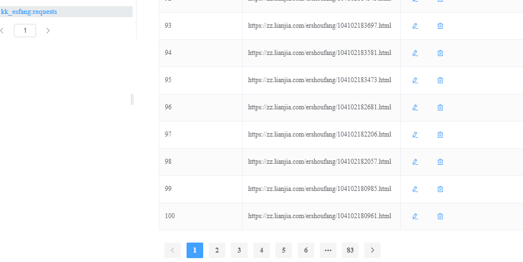
Task: Remove row 98 with the delete icon
Action: 440,162
